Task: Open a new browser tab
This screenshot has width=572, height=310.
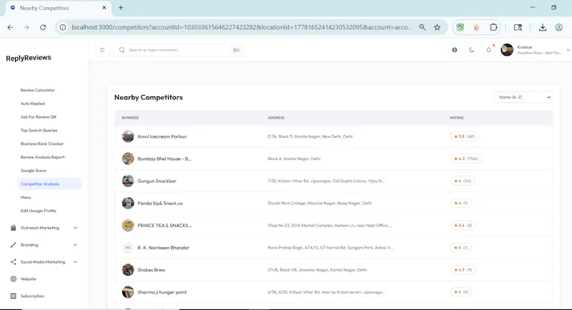Action: [x=120, y=8]
